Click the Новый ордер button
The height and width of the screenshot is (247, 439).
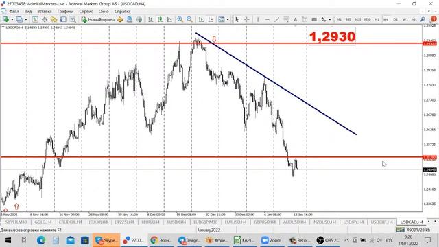(98, 19)
